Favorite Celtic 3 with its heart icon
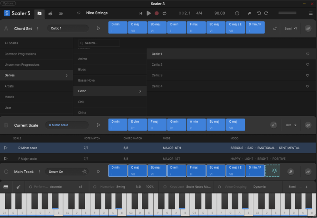The image size is (317, 218). (307, 75)
